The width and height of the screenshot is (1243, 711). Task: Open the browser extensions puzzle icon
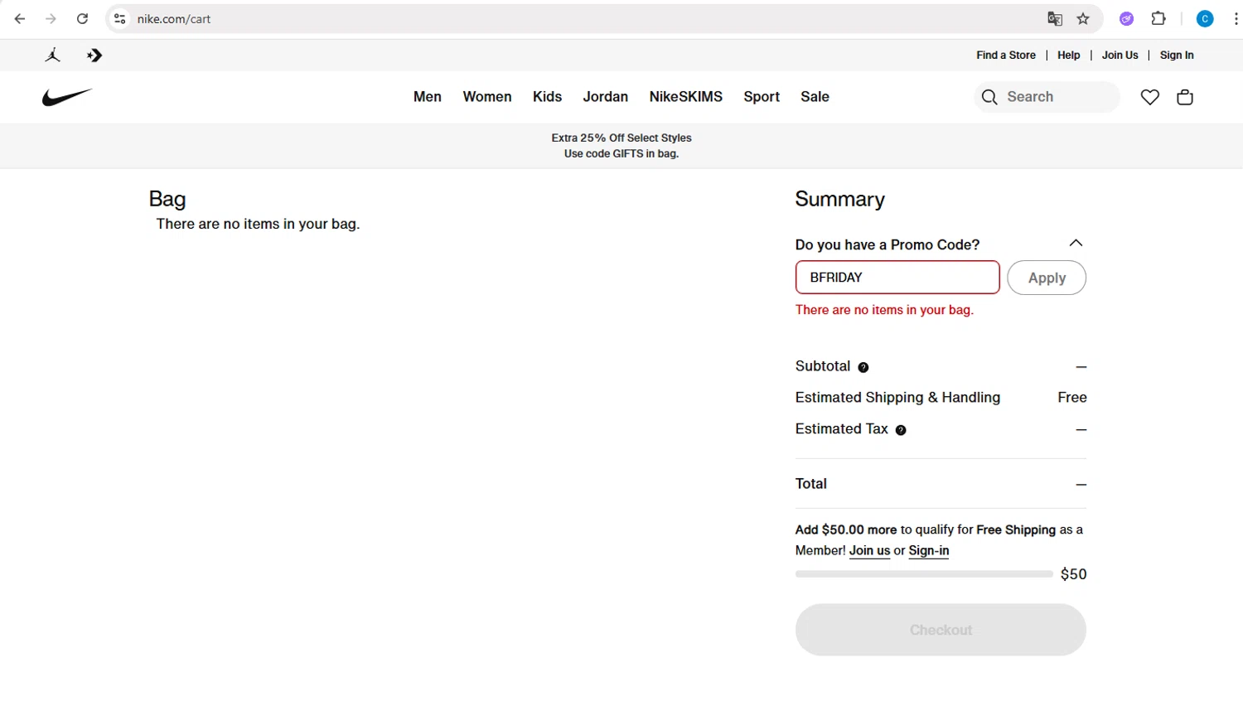pyautogui.click(x=1158, y=18)
